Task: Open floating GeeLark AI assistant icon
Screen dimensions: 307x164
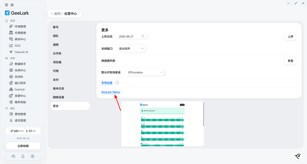Action: (298, 156)
